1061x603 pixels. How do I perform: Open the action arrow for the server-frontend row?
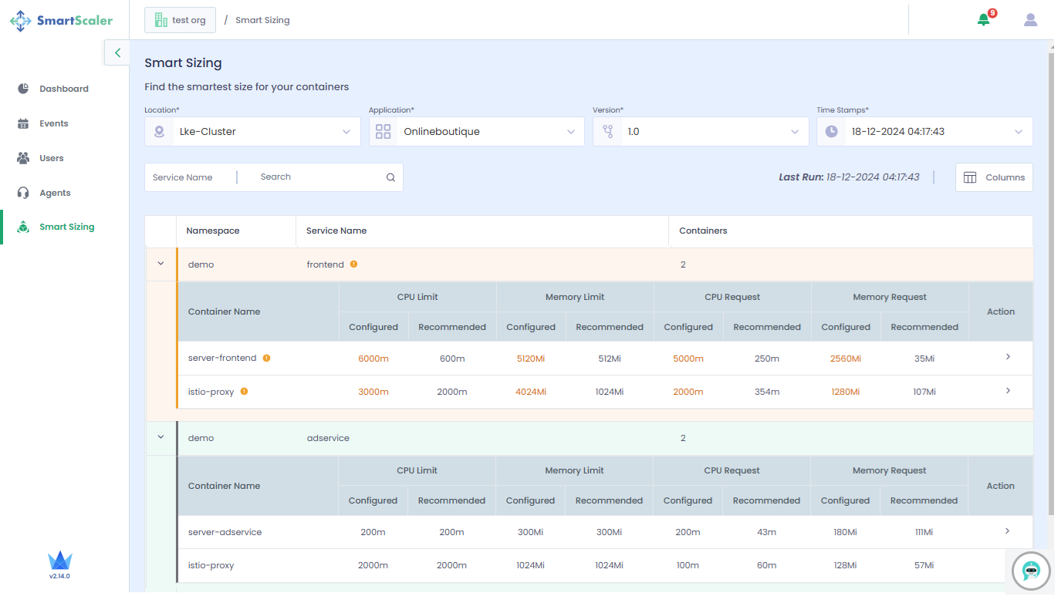coord(1008,357)
